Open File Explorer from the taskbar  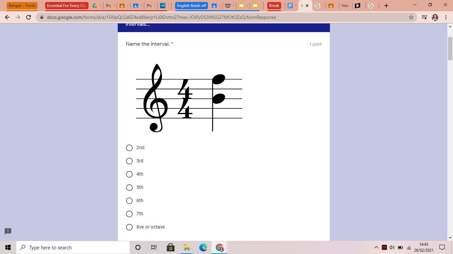point(187,247)
